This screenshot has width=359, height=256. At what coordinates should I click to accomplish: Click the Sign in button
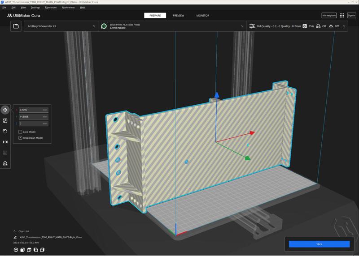[351, 16]
